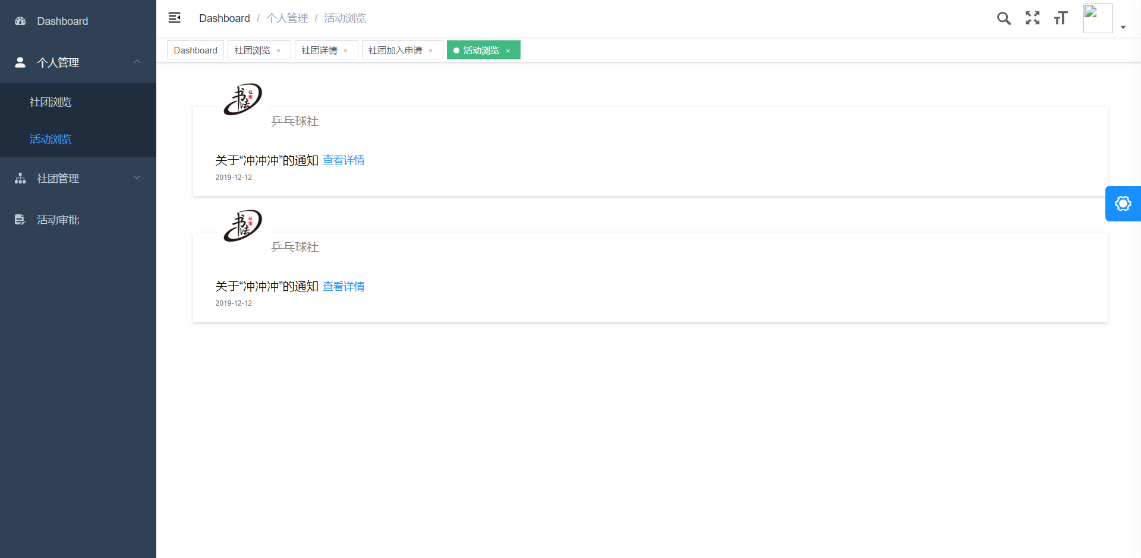Click the 社团管理 tree icon
The height and width of the screenshot is (558, 1141).
[20, 178]
